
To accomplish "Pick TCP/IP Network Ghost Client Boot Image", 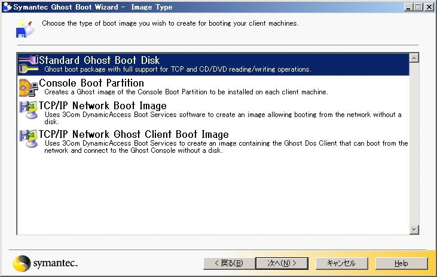I will (133, 134).
